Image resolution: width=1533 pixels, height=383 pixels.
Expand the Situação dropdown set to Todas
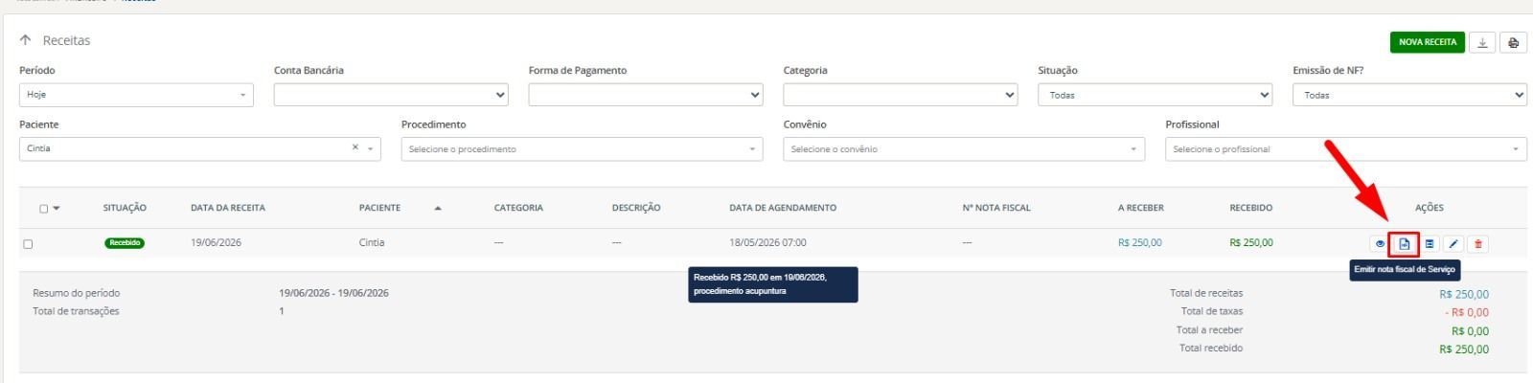tap(1155, 95)
